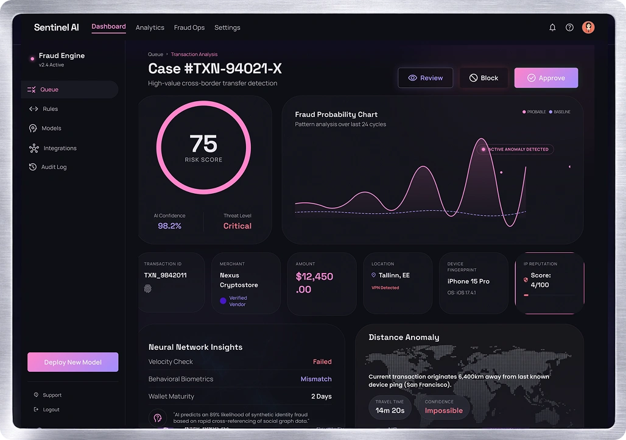Toggle the Probable legend series
The width and height of the screenshot is (626, 440).
click(534, 112)
